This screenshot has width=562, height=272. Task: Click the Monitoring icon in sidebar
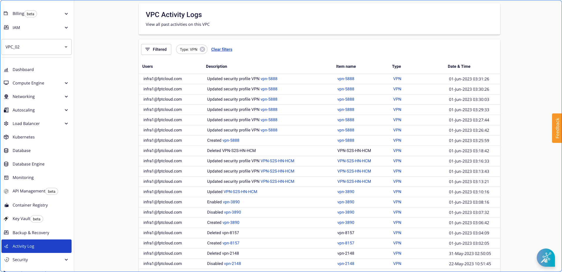[x=6, y=178]
